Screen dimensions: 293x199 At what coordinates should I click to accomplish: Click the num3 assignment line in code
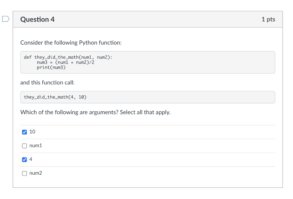pyautogui.click(x=66, y=62)
